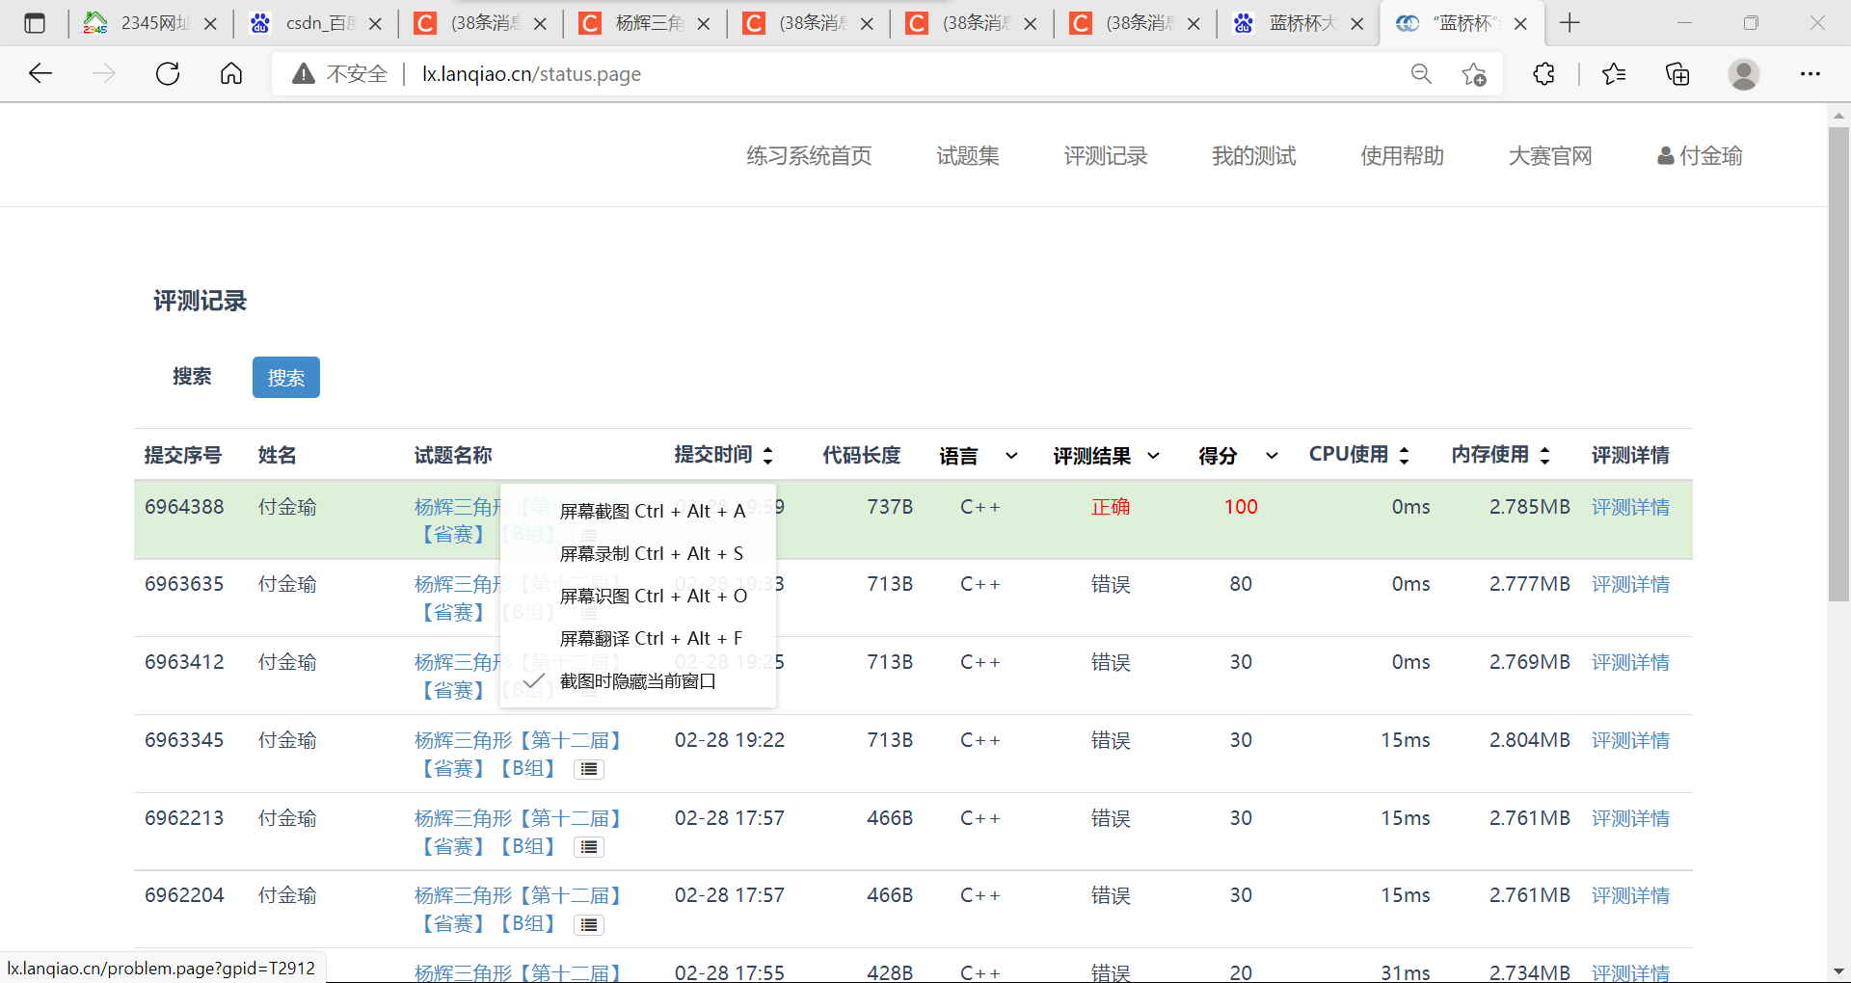This screenshot has height=983, width=1851.
Task: Open 评测详情 for submission 6963635
Action: [x=1630, y=584]
